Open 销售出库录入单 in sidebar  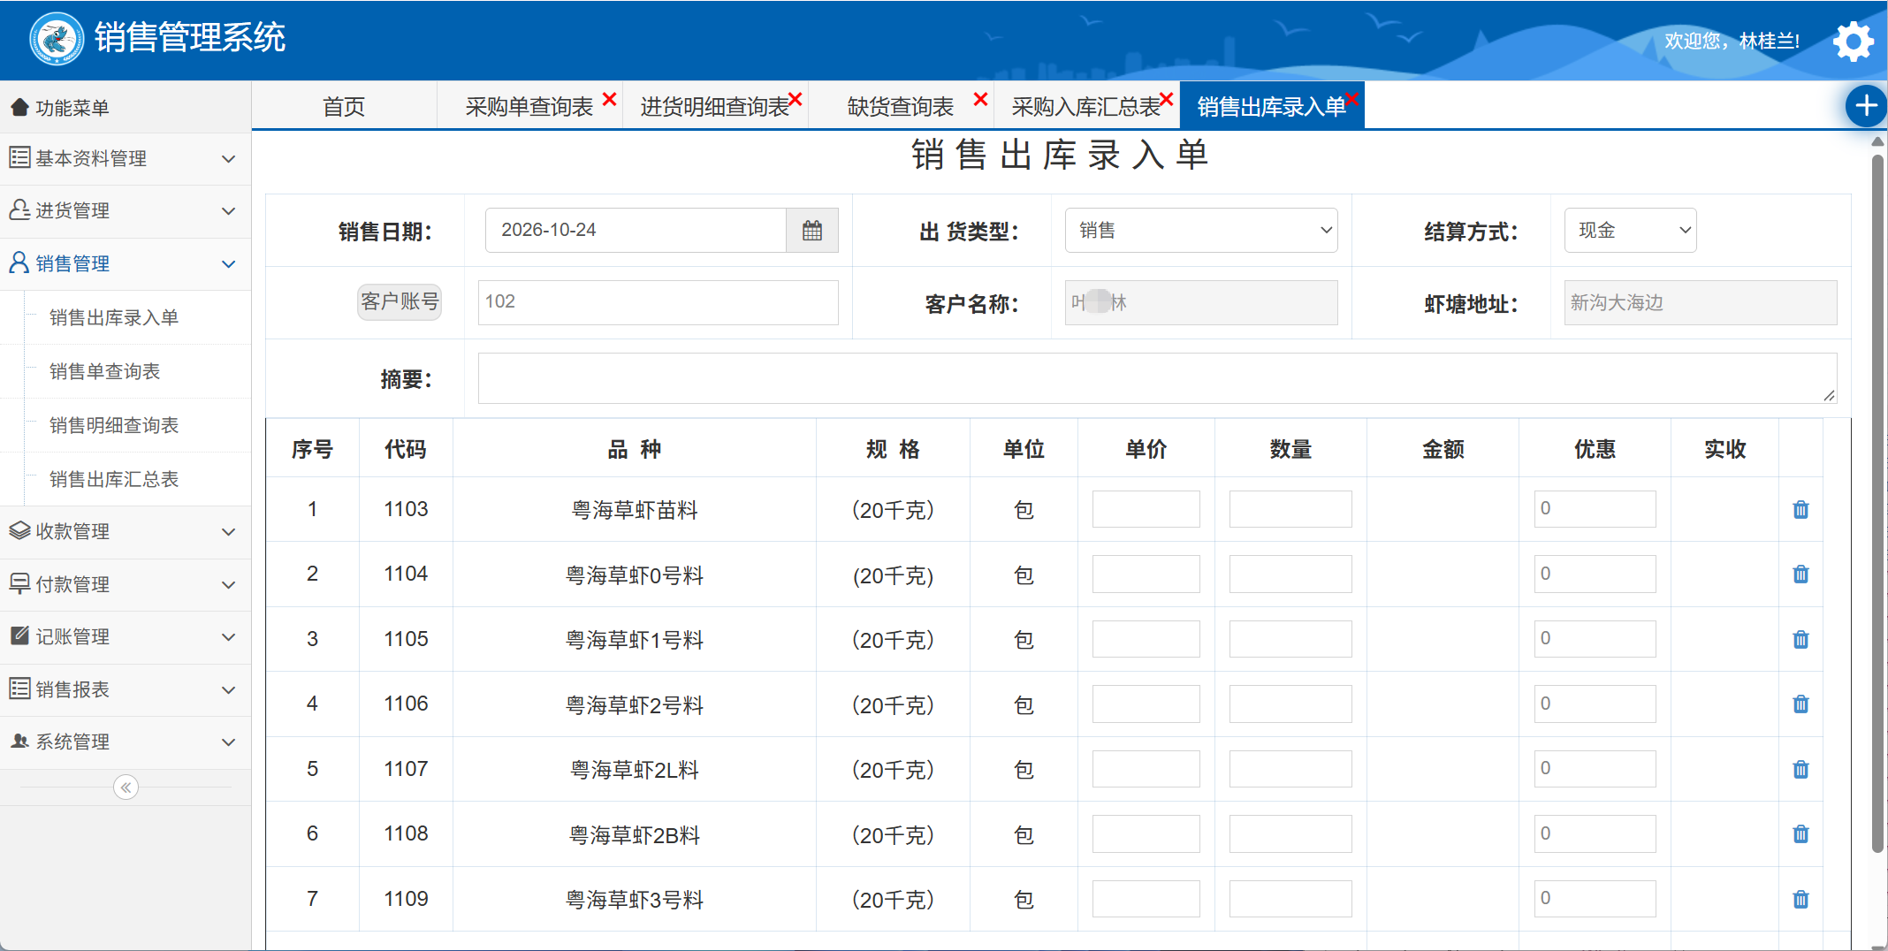(114, 318)
